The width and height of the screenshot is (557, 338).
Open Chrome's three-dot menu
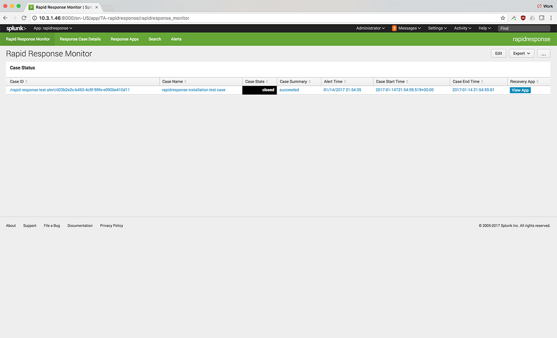click(x=551, y=18)
